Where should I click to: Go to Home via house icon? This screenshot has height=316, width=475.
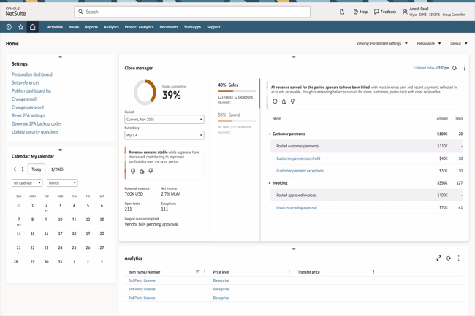click(x=32, y=27)
